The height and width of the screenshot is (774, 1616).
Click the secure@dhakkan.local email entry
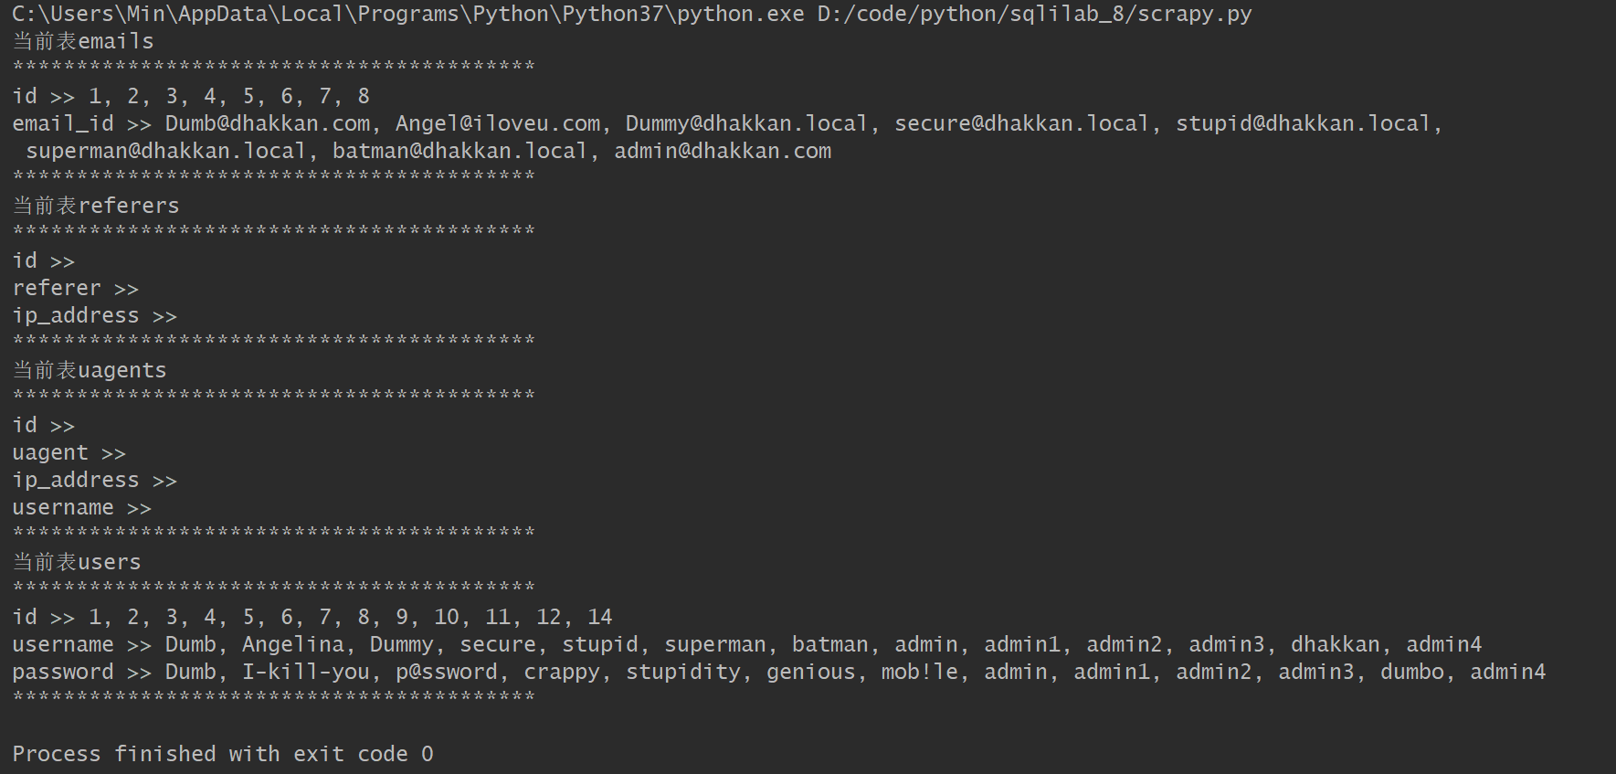pos(1022,123)
